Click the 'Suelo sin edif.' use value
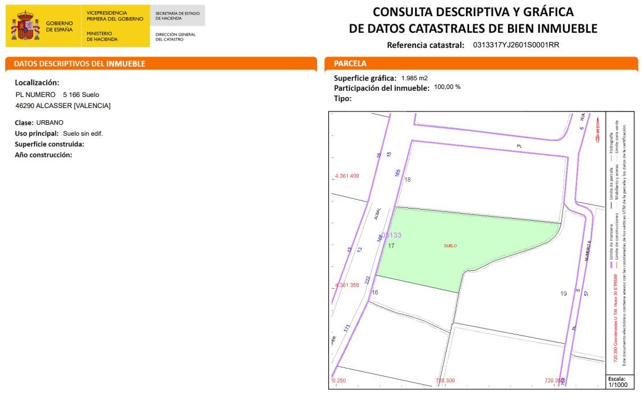The height and width of the screenshot is (402, 642). coord(82,133)
